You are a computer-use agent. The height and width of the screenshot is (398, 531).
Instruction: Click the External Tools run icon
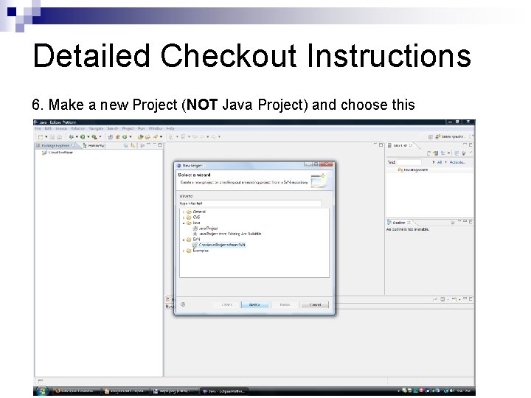pyautogui.click(x=94, y=137)
